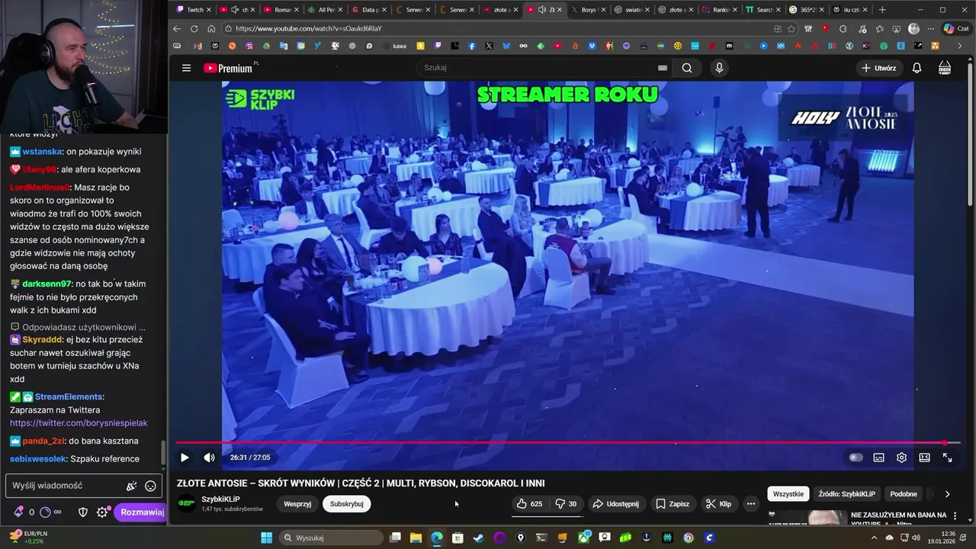Open the SzybkiKLiP channel avatar

click(186, 503)
